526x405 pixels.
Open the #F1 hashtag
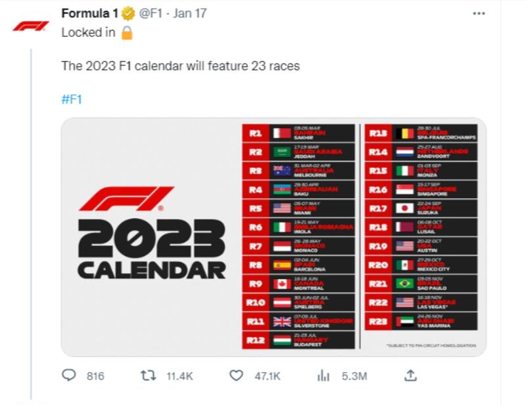tap(72, 99)
